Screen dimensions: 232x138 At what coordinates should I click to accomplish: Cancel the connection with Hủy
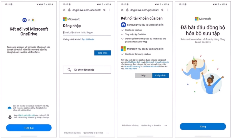click(143, 76)
